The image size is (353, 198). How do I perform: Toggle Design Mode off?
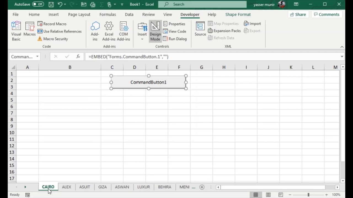point(155,31)
